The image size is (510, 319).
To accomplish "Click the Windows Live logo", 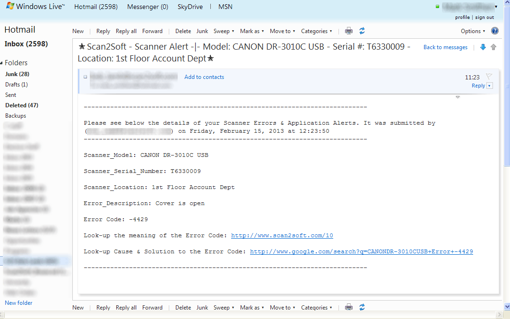I will 34,7.
